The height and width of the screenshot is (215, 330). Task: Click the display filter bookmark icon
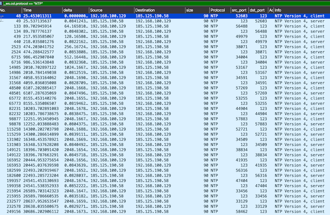tap(1, 3)
